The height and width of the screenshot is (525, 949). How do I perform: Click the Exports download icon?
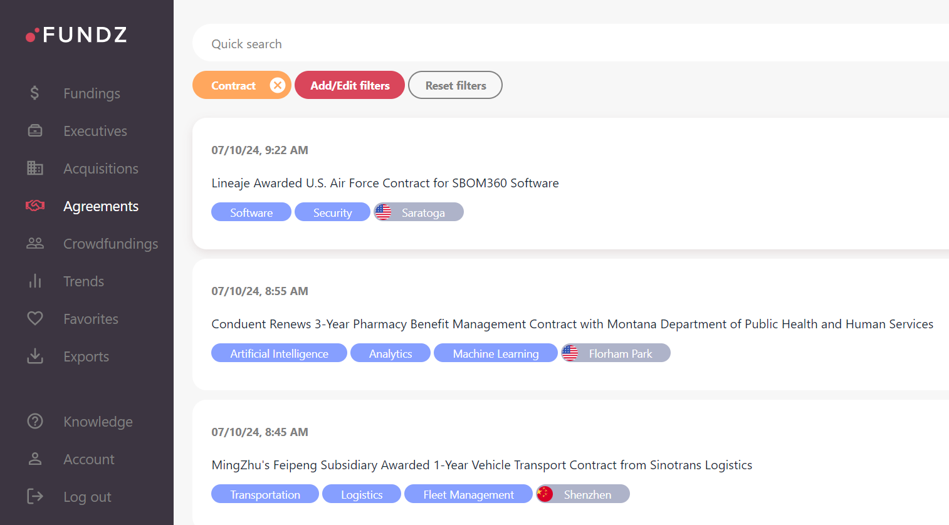(35, 356)
